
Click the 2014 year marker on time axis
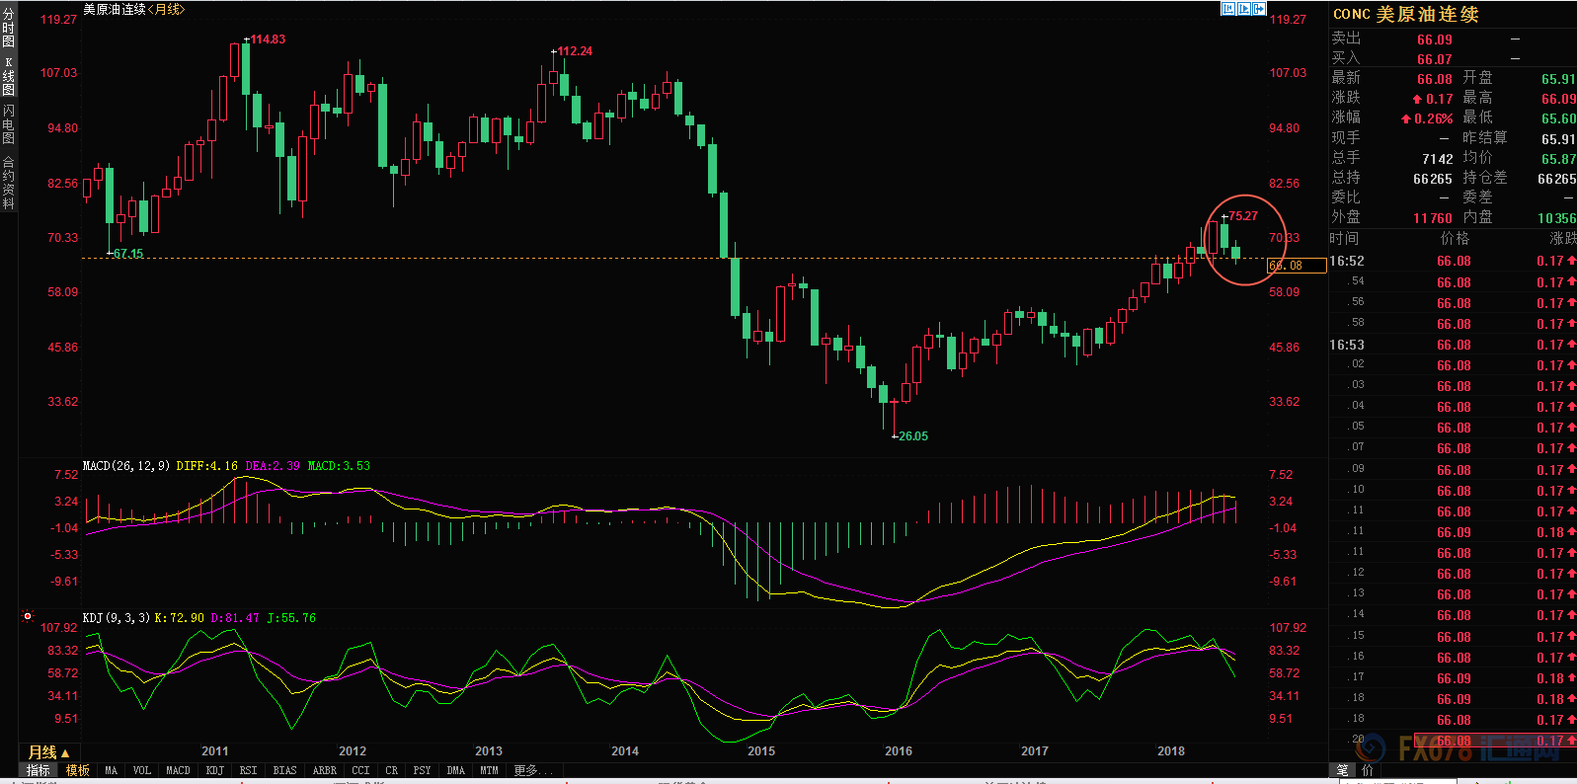click(x=625, y=751)
